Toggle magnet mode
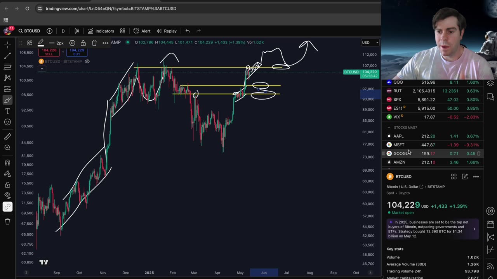497x279 pixels. (7, 162)
